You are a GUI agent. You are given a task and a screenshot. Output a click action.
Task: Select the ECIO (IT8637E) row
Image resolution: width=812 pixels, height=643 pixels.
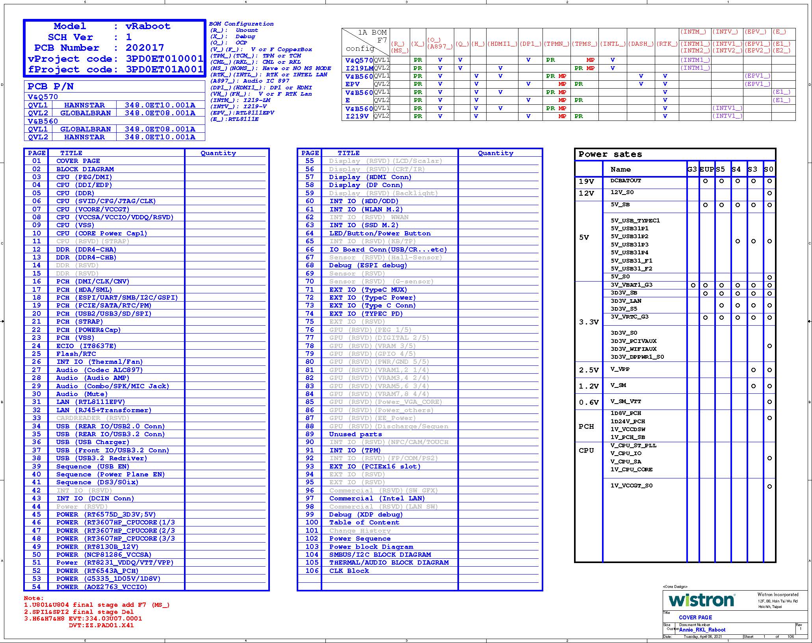point(86,346)
